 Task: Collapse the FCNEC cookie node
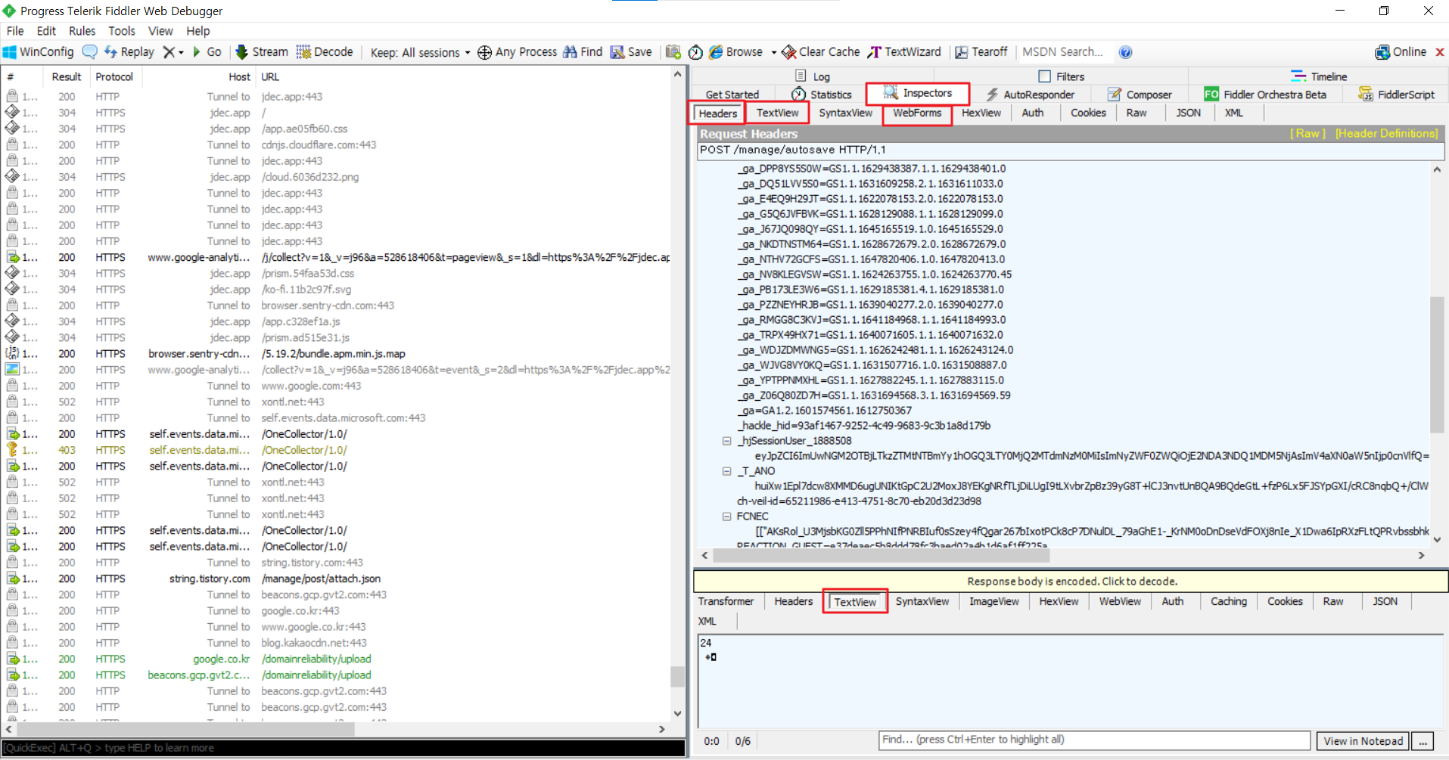pyautogui.click(x=726, y=516)
